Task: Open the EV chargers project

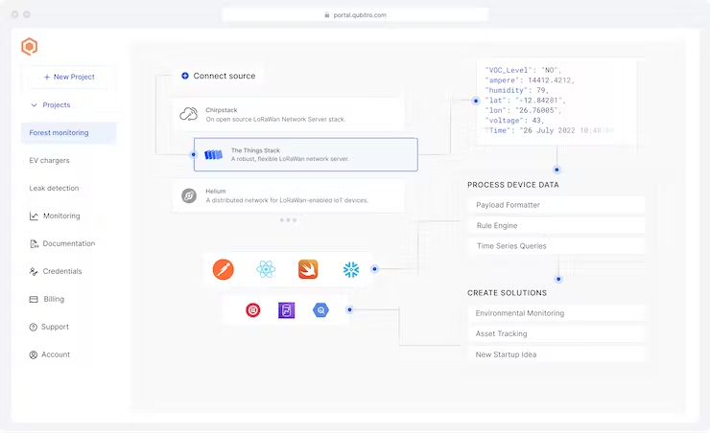Action: (x=49, y=160)
